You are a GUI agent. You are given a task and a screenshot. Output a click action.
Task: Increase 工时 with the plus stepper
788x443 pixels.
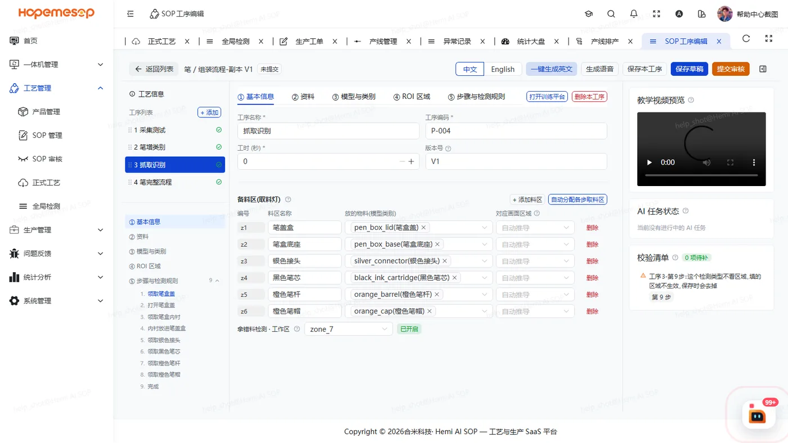(411, 161)
